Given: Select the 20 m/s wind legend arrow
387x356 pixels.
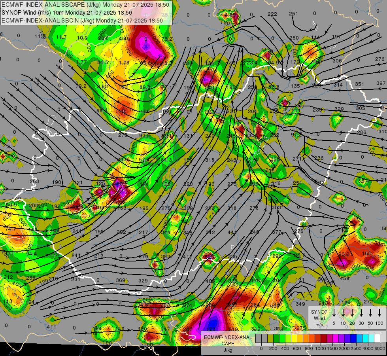Looking at the screenshot, I should [x=352, y=313].
